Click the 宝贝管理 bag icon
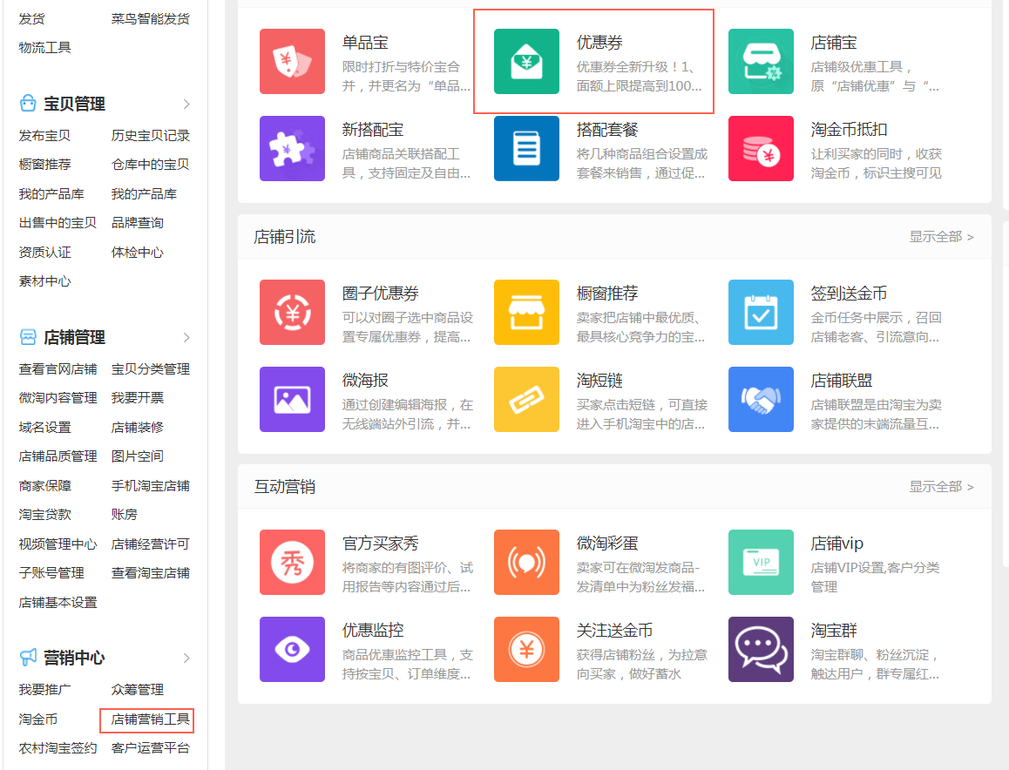 28,103
